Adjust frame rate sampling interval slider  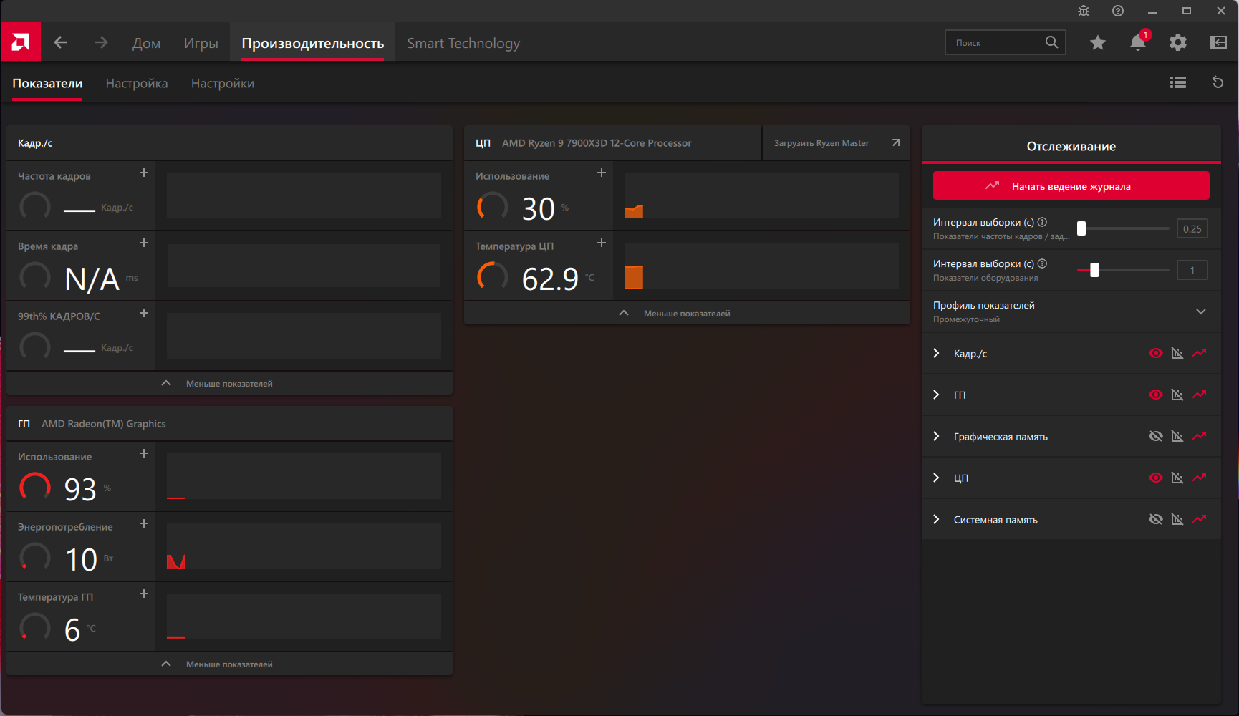coord(1123,228)
